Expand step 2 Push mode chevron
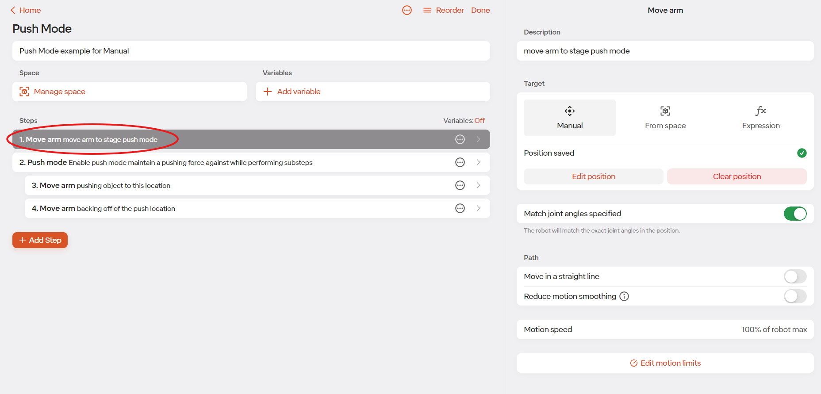 (x=478, y=162)
